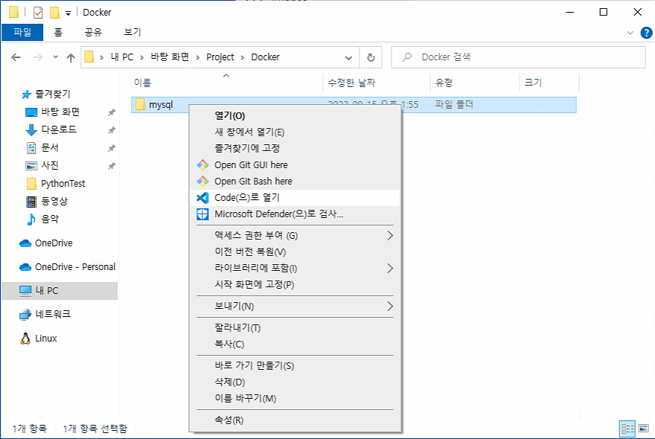Go up one folder with up arrow
The image size is (655, 439).
click(71, 57)
